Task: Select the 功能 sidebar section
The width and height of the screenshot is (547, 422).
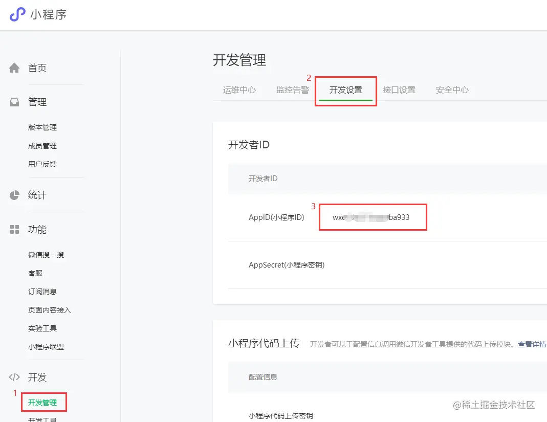Action: pos(37,230)
